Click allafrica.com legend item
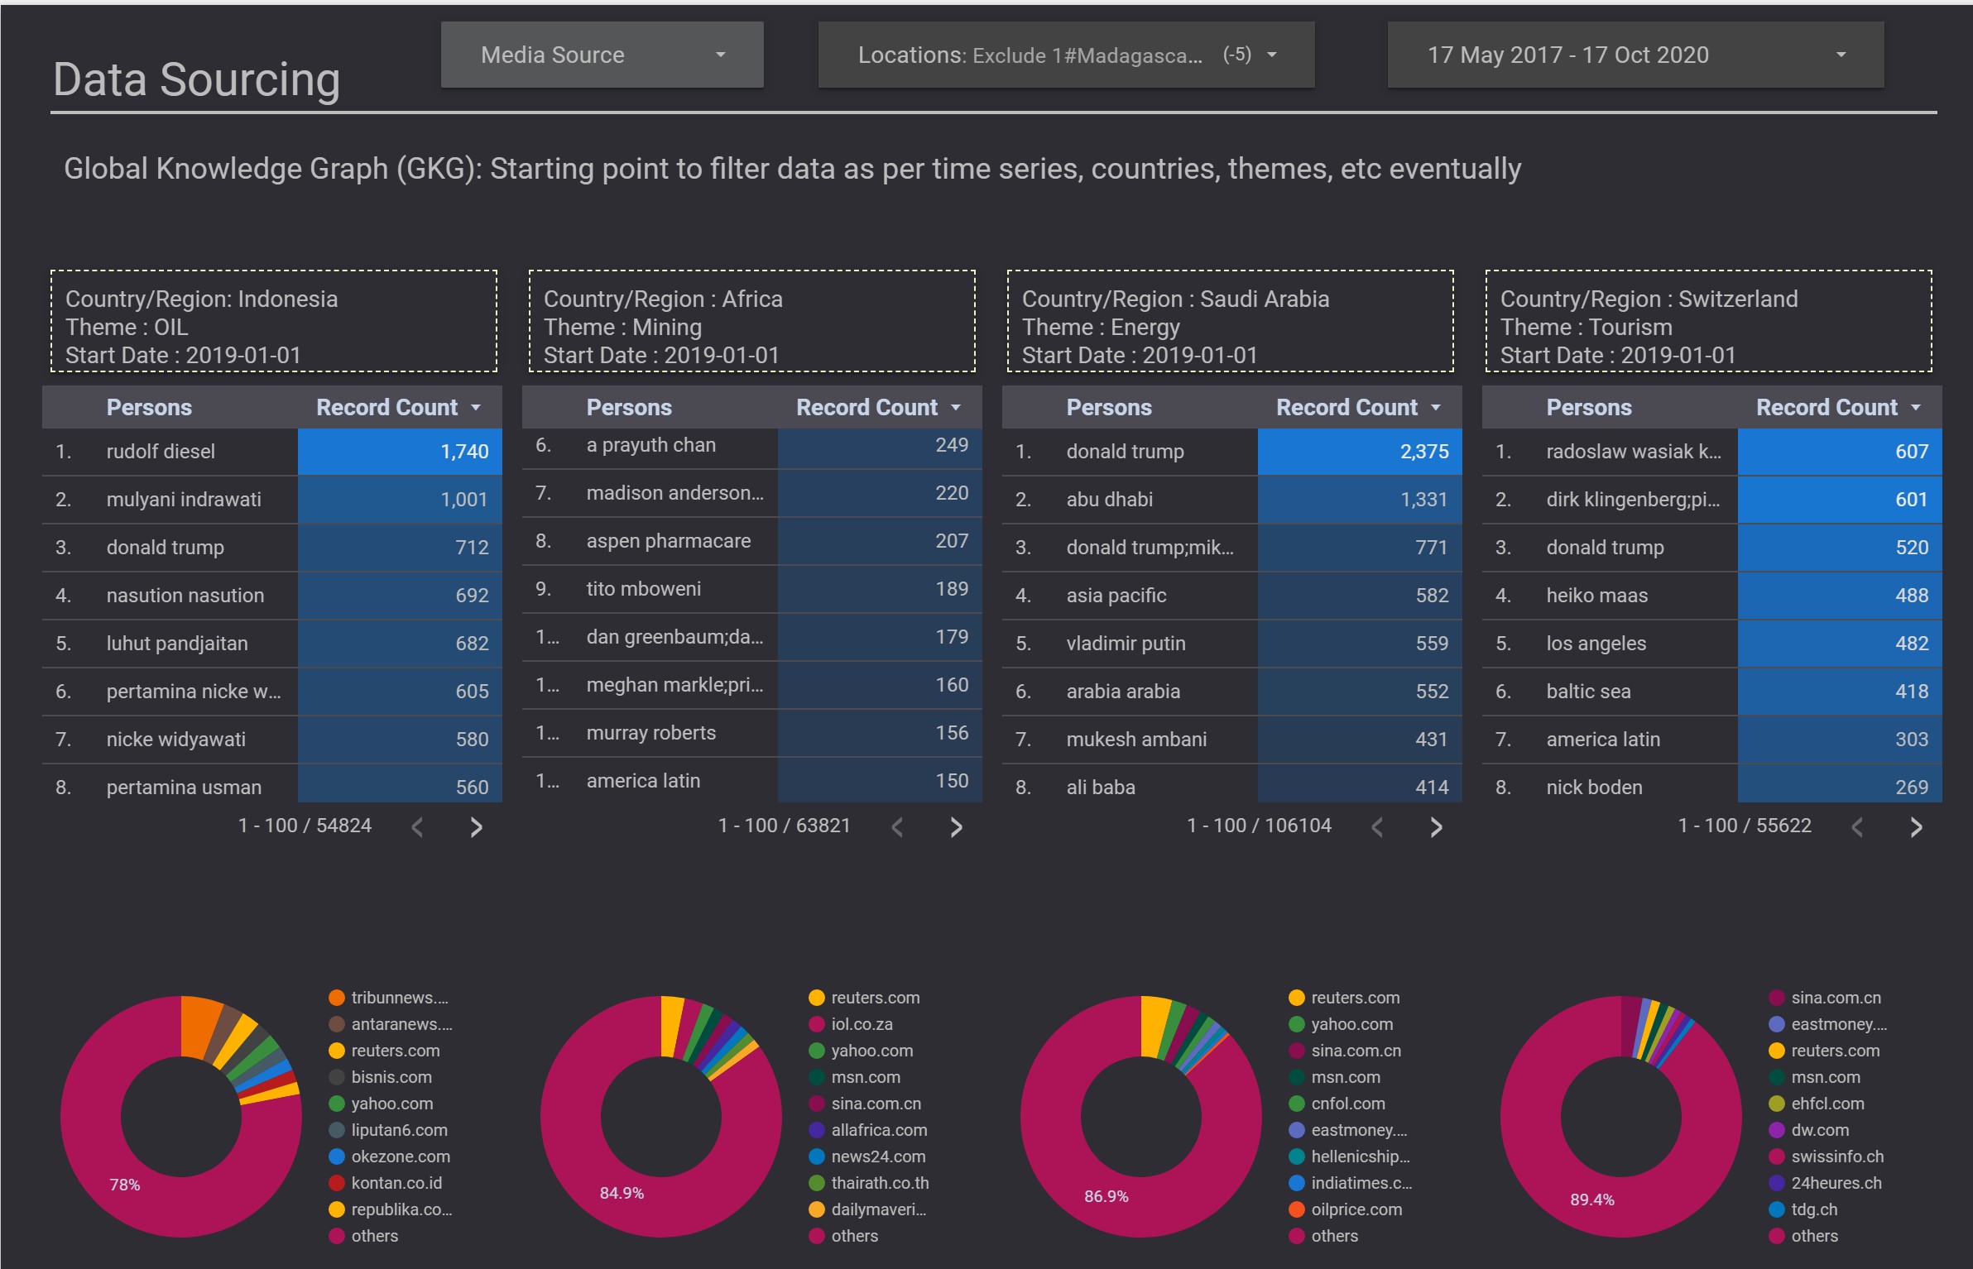 click(878, 1130)
